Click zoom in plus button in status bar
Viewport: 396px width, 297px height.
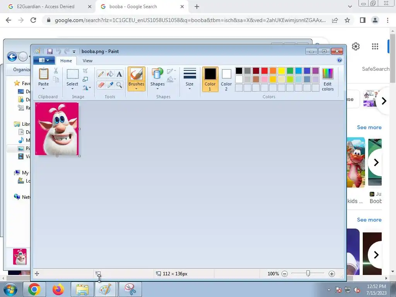332,274
